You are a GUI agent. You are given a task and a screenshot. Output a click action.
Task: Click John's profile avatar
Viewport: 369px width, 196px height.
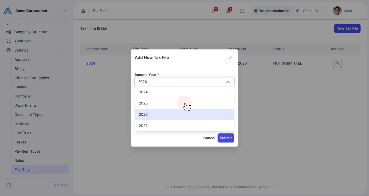click(x=337, y=11)
